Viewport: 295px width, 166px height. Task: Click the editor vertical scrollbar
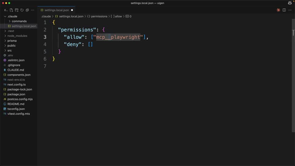293,75
